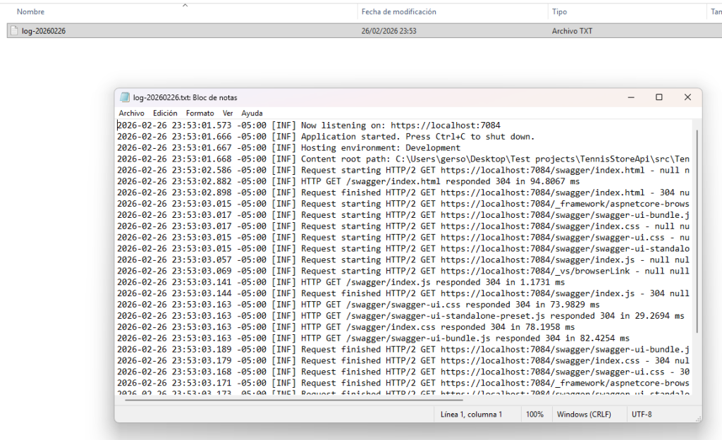
Task: Click the modification date 26/02/2026 23:53 cell
Action: (388, 31)
